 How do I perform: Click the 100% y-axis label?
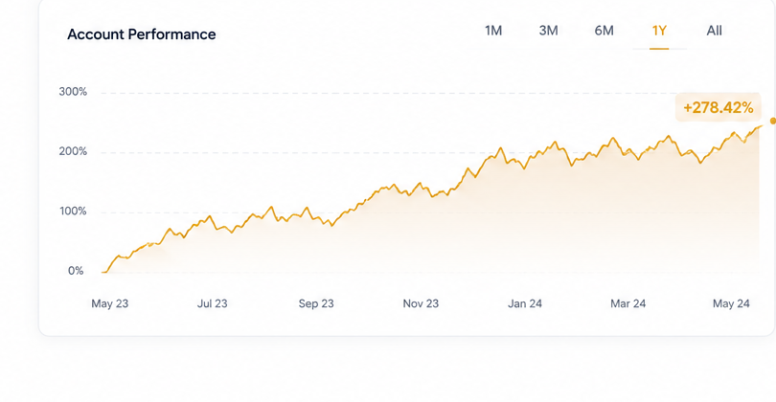[73, 212]
